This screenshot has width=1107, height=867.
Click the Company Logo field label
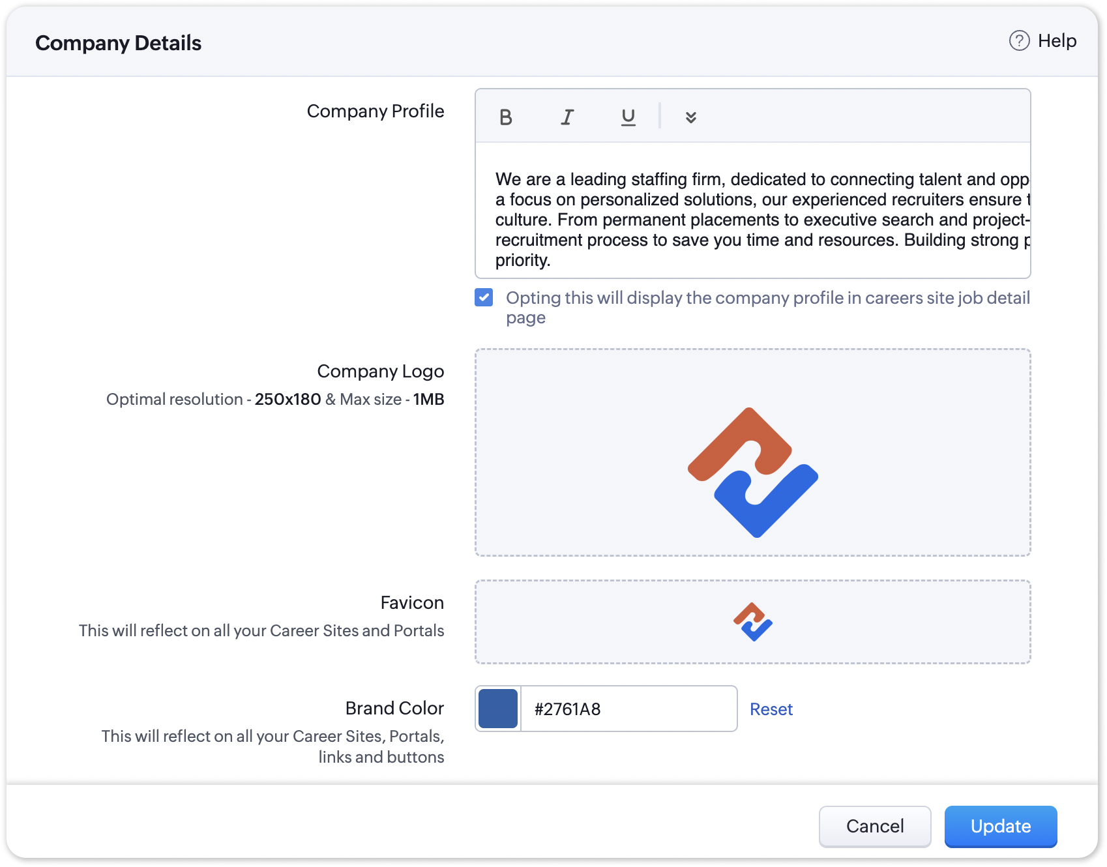click(x=380, y=372)
